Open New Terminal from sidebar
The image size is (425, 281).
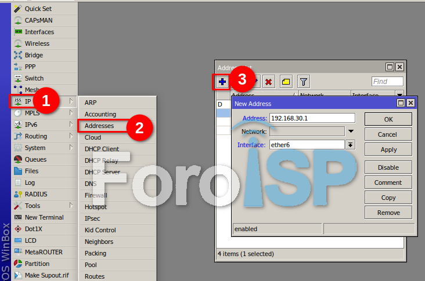[x=44, y=217]
